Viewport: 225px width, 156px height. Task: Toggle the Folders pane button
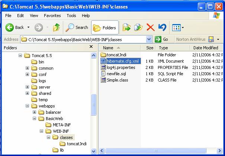pos(105,27)
